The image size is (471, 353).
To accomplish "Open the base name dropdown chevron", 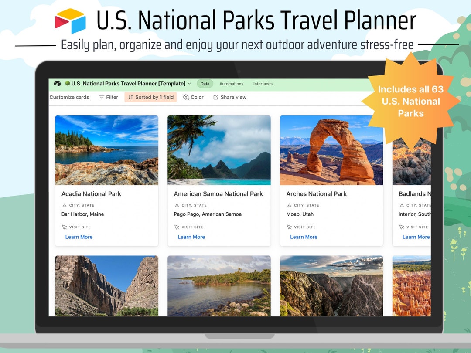I will [x=189, y=83].
